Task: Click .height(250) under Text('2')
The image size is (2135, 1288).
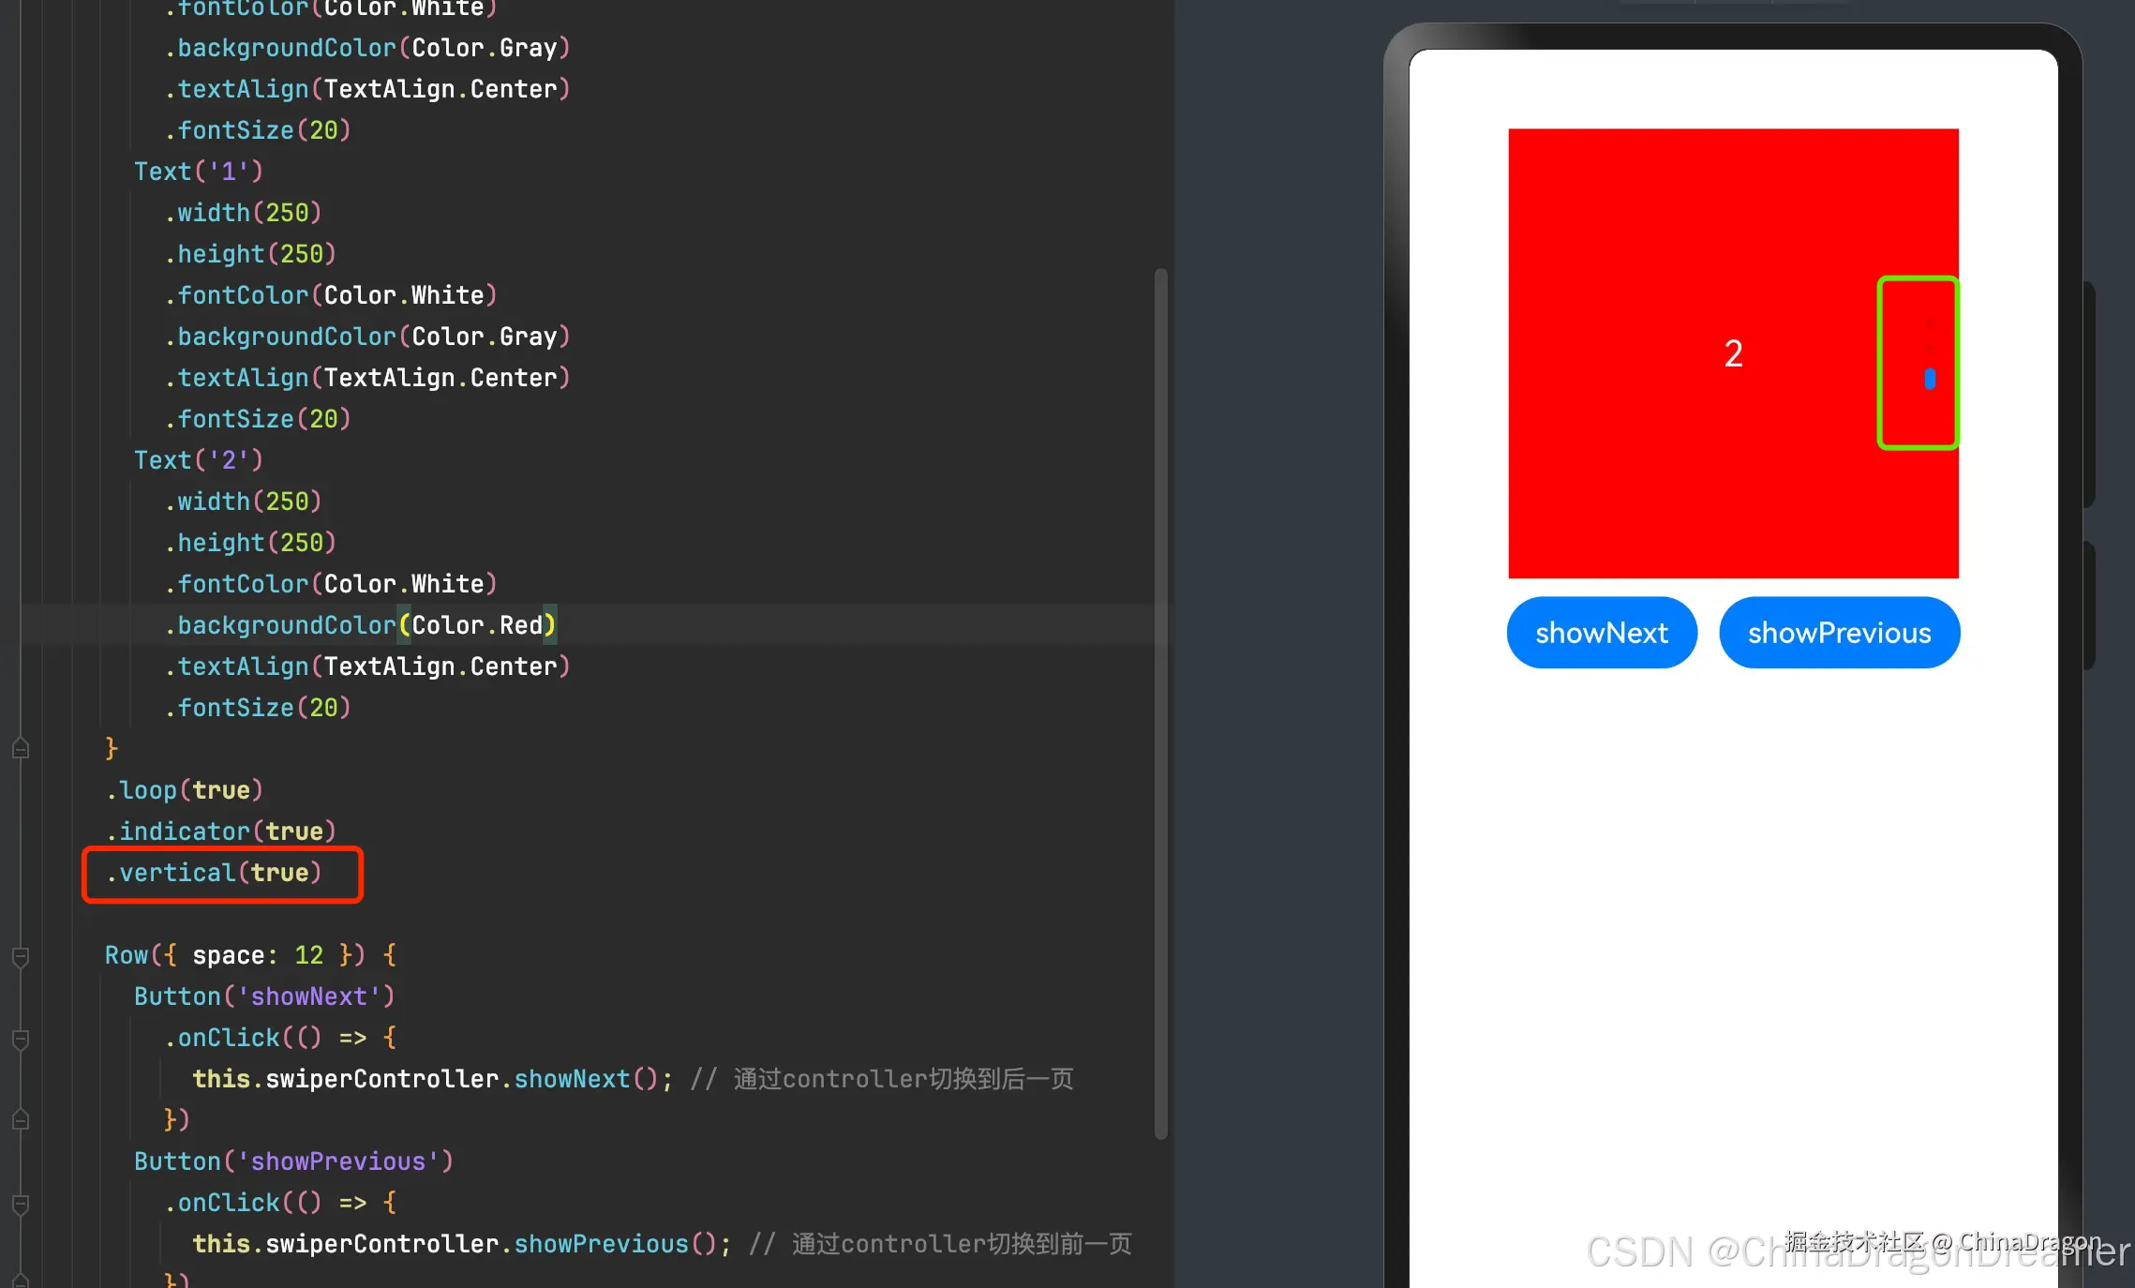Action: [x=250, y=543]
